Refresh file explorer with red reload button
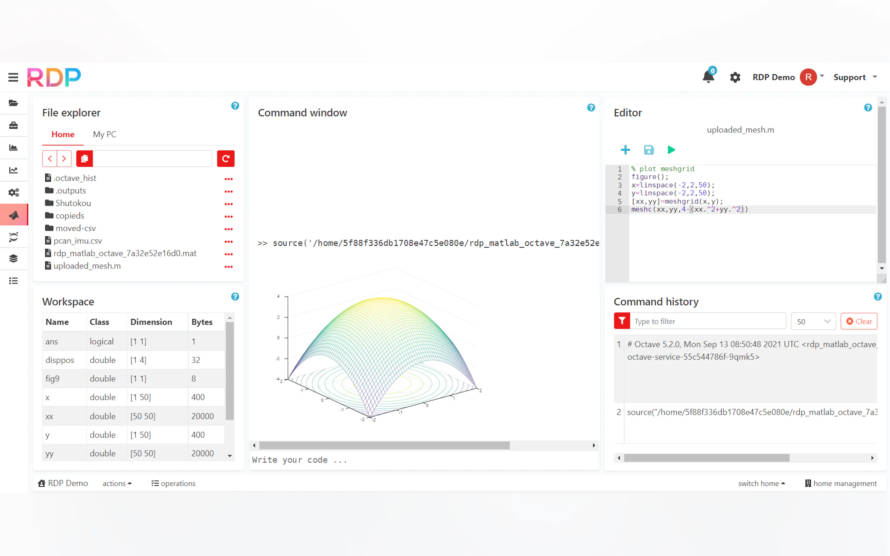 [x=225, y=159]
